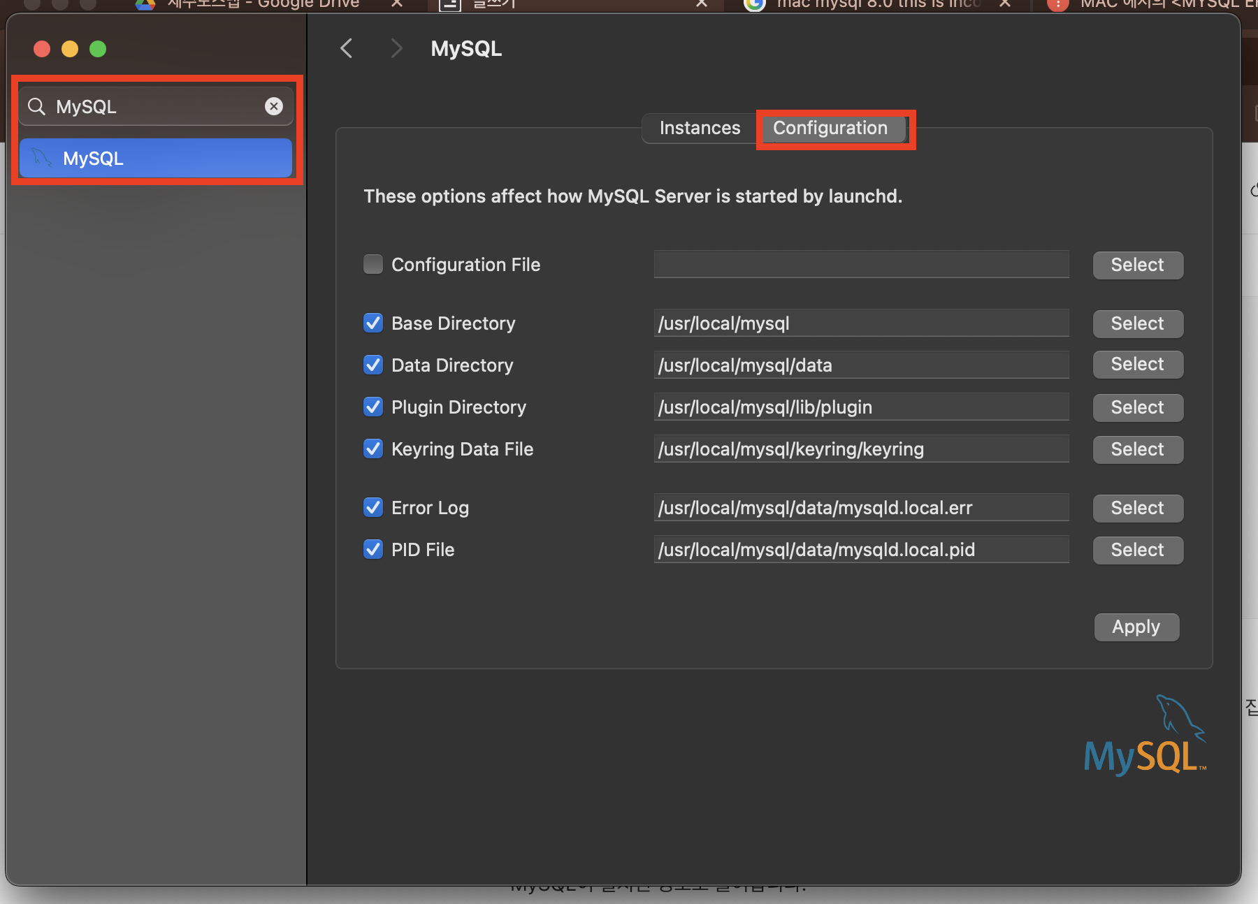The height and width of the screenshot is (904, 1258).
Task: Toggle the PID File checkbox
Action: (x=373, y=549)
